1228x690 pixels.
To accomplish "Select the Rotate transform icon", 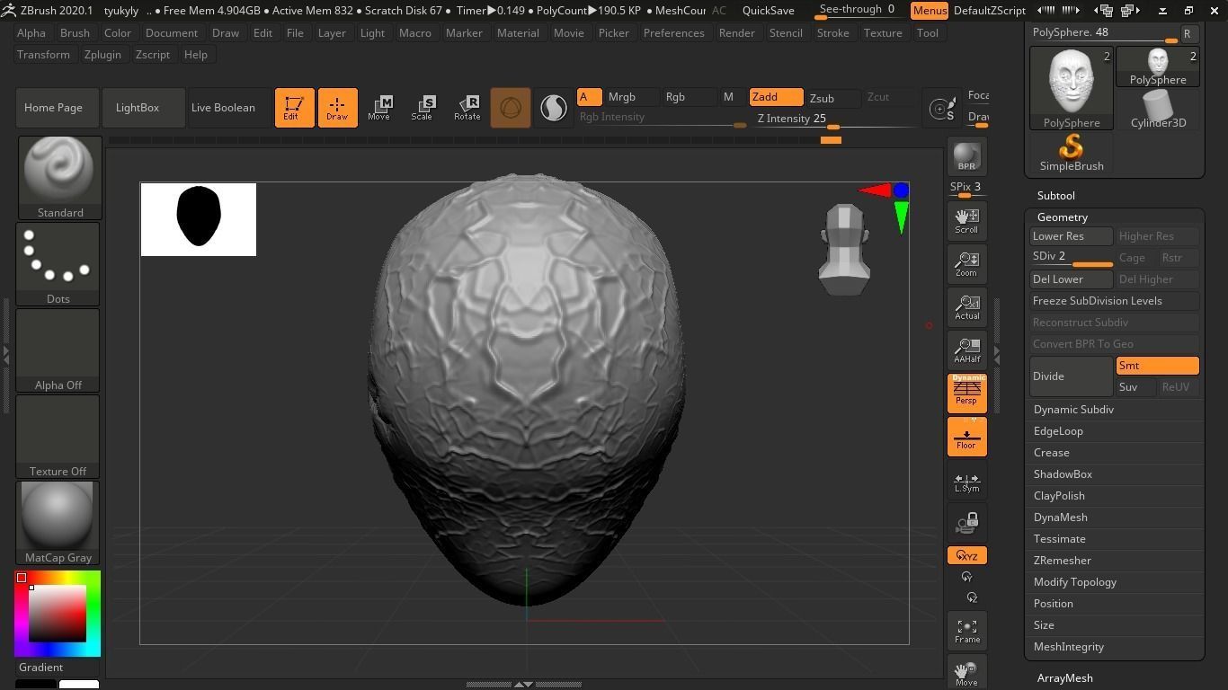I will click(x=467, y=108).
